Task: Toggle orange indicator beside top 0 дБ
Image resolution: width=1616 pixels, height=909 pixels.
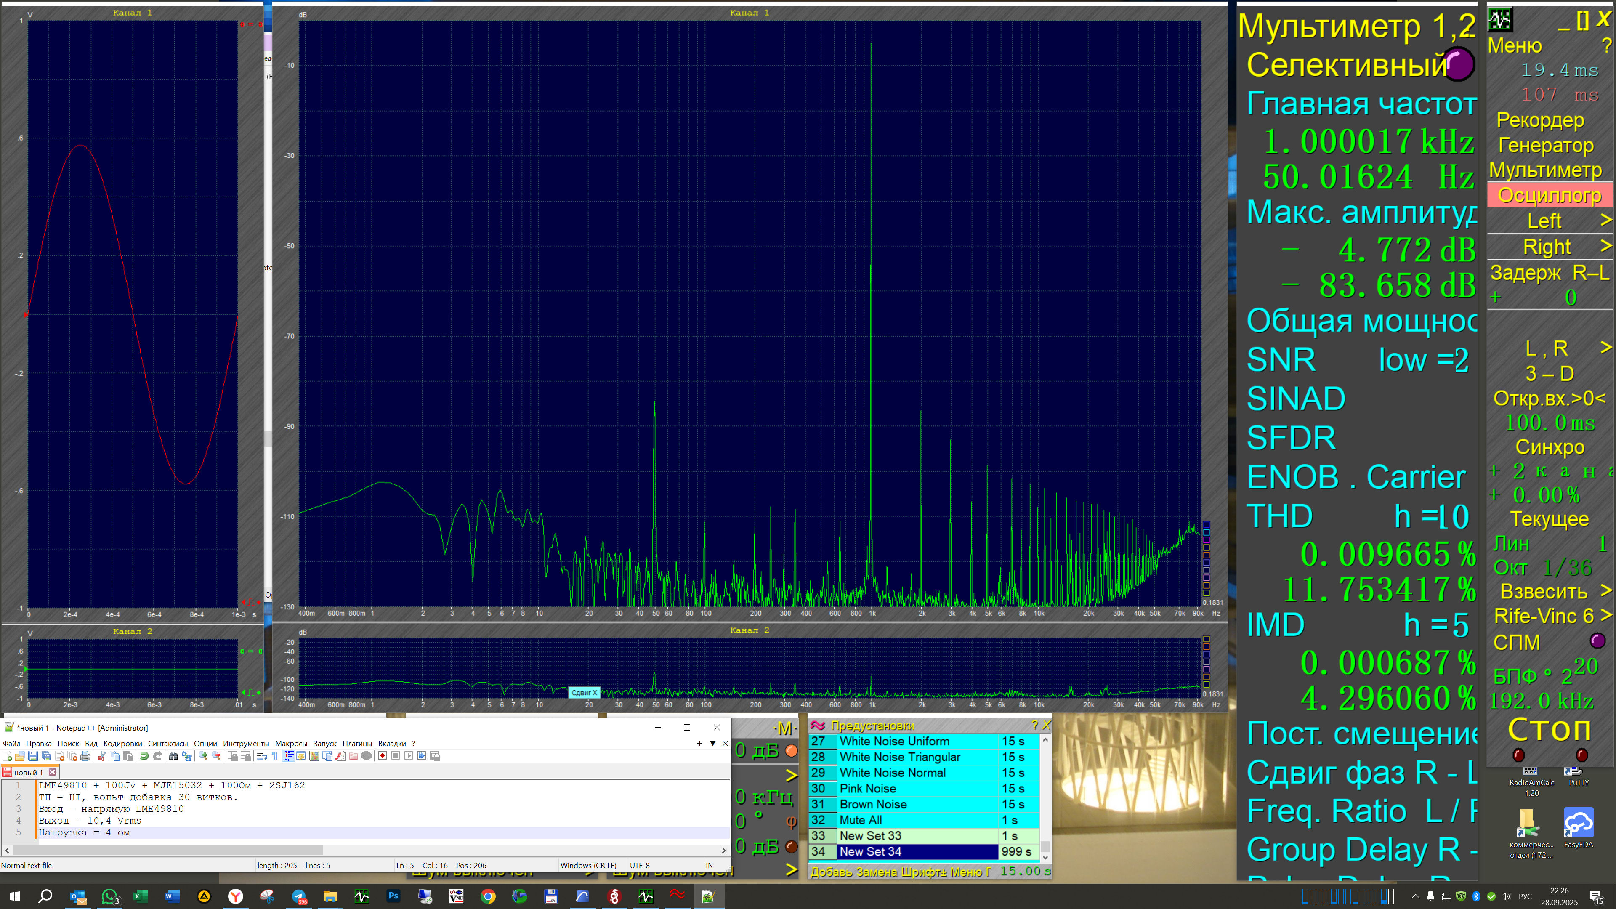Action: [x=792, y=750]
